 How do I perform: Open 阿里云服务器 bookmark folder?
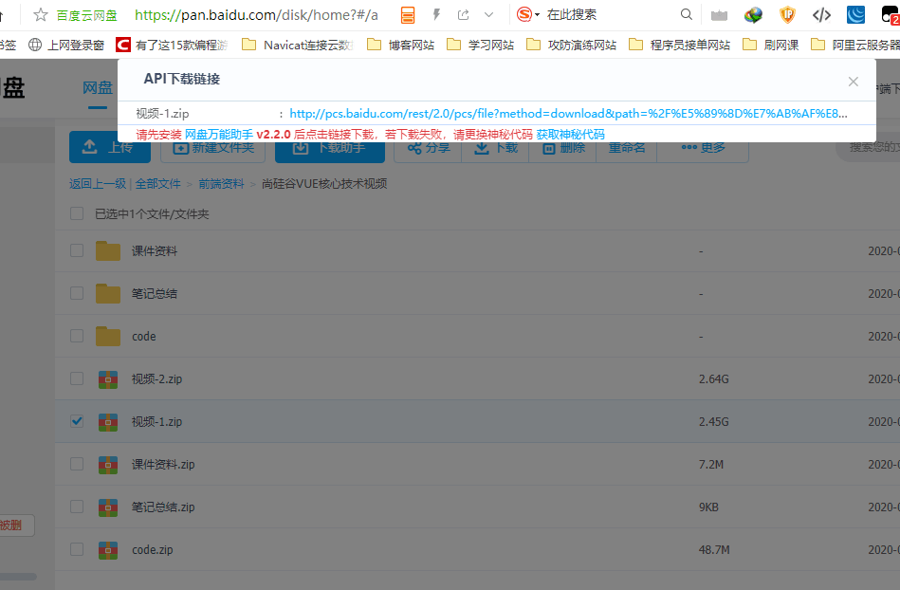tap(855, 45)
